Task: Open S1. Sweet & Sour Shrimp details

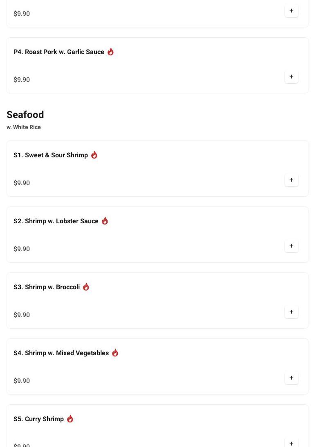Action: point(51,155)
